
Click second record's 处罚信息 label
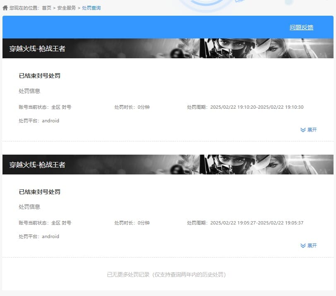coord(29,207)
